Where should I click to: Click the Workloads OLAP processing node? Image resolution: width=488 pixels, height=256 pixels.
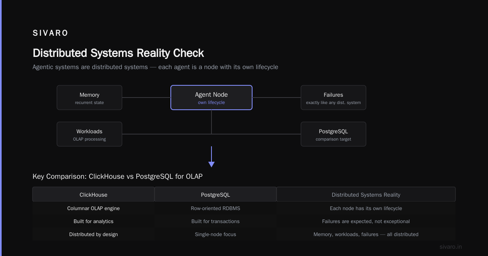click(x=89, y=134)
